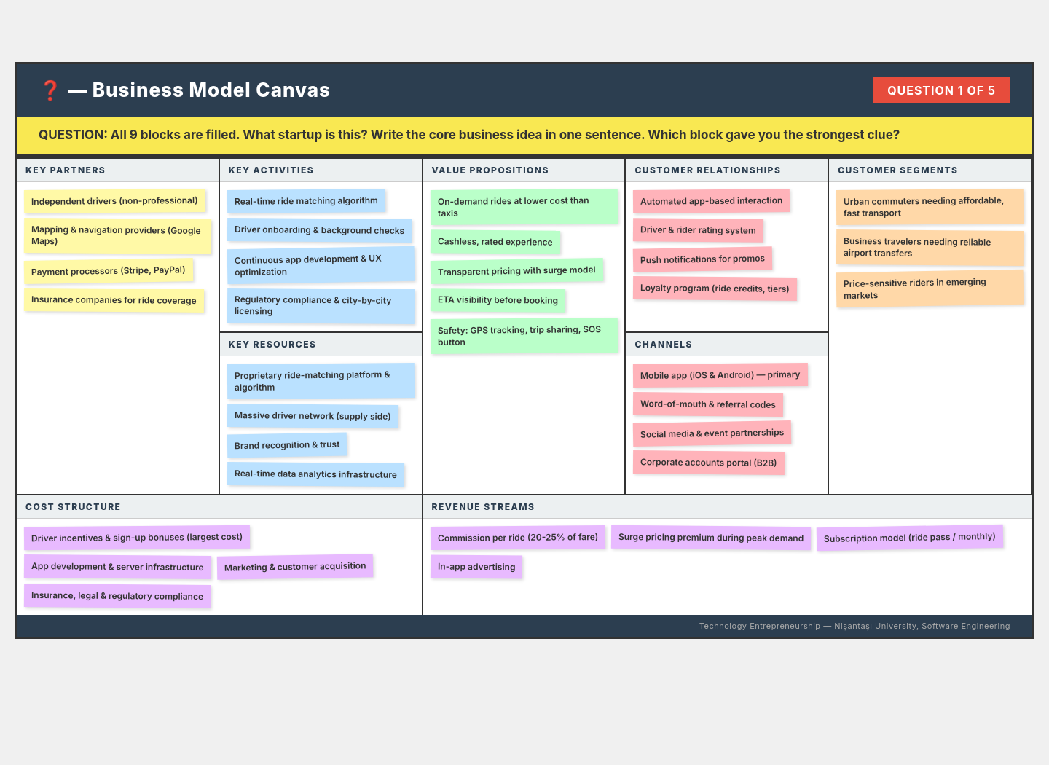Select the Corporate accounts portal (B2B) note
The image size is (1049, 765).
[x=709, y=463]
